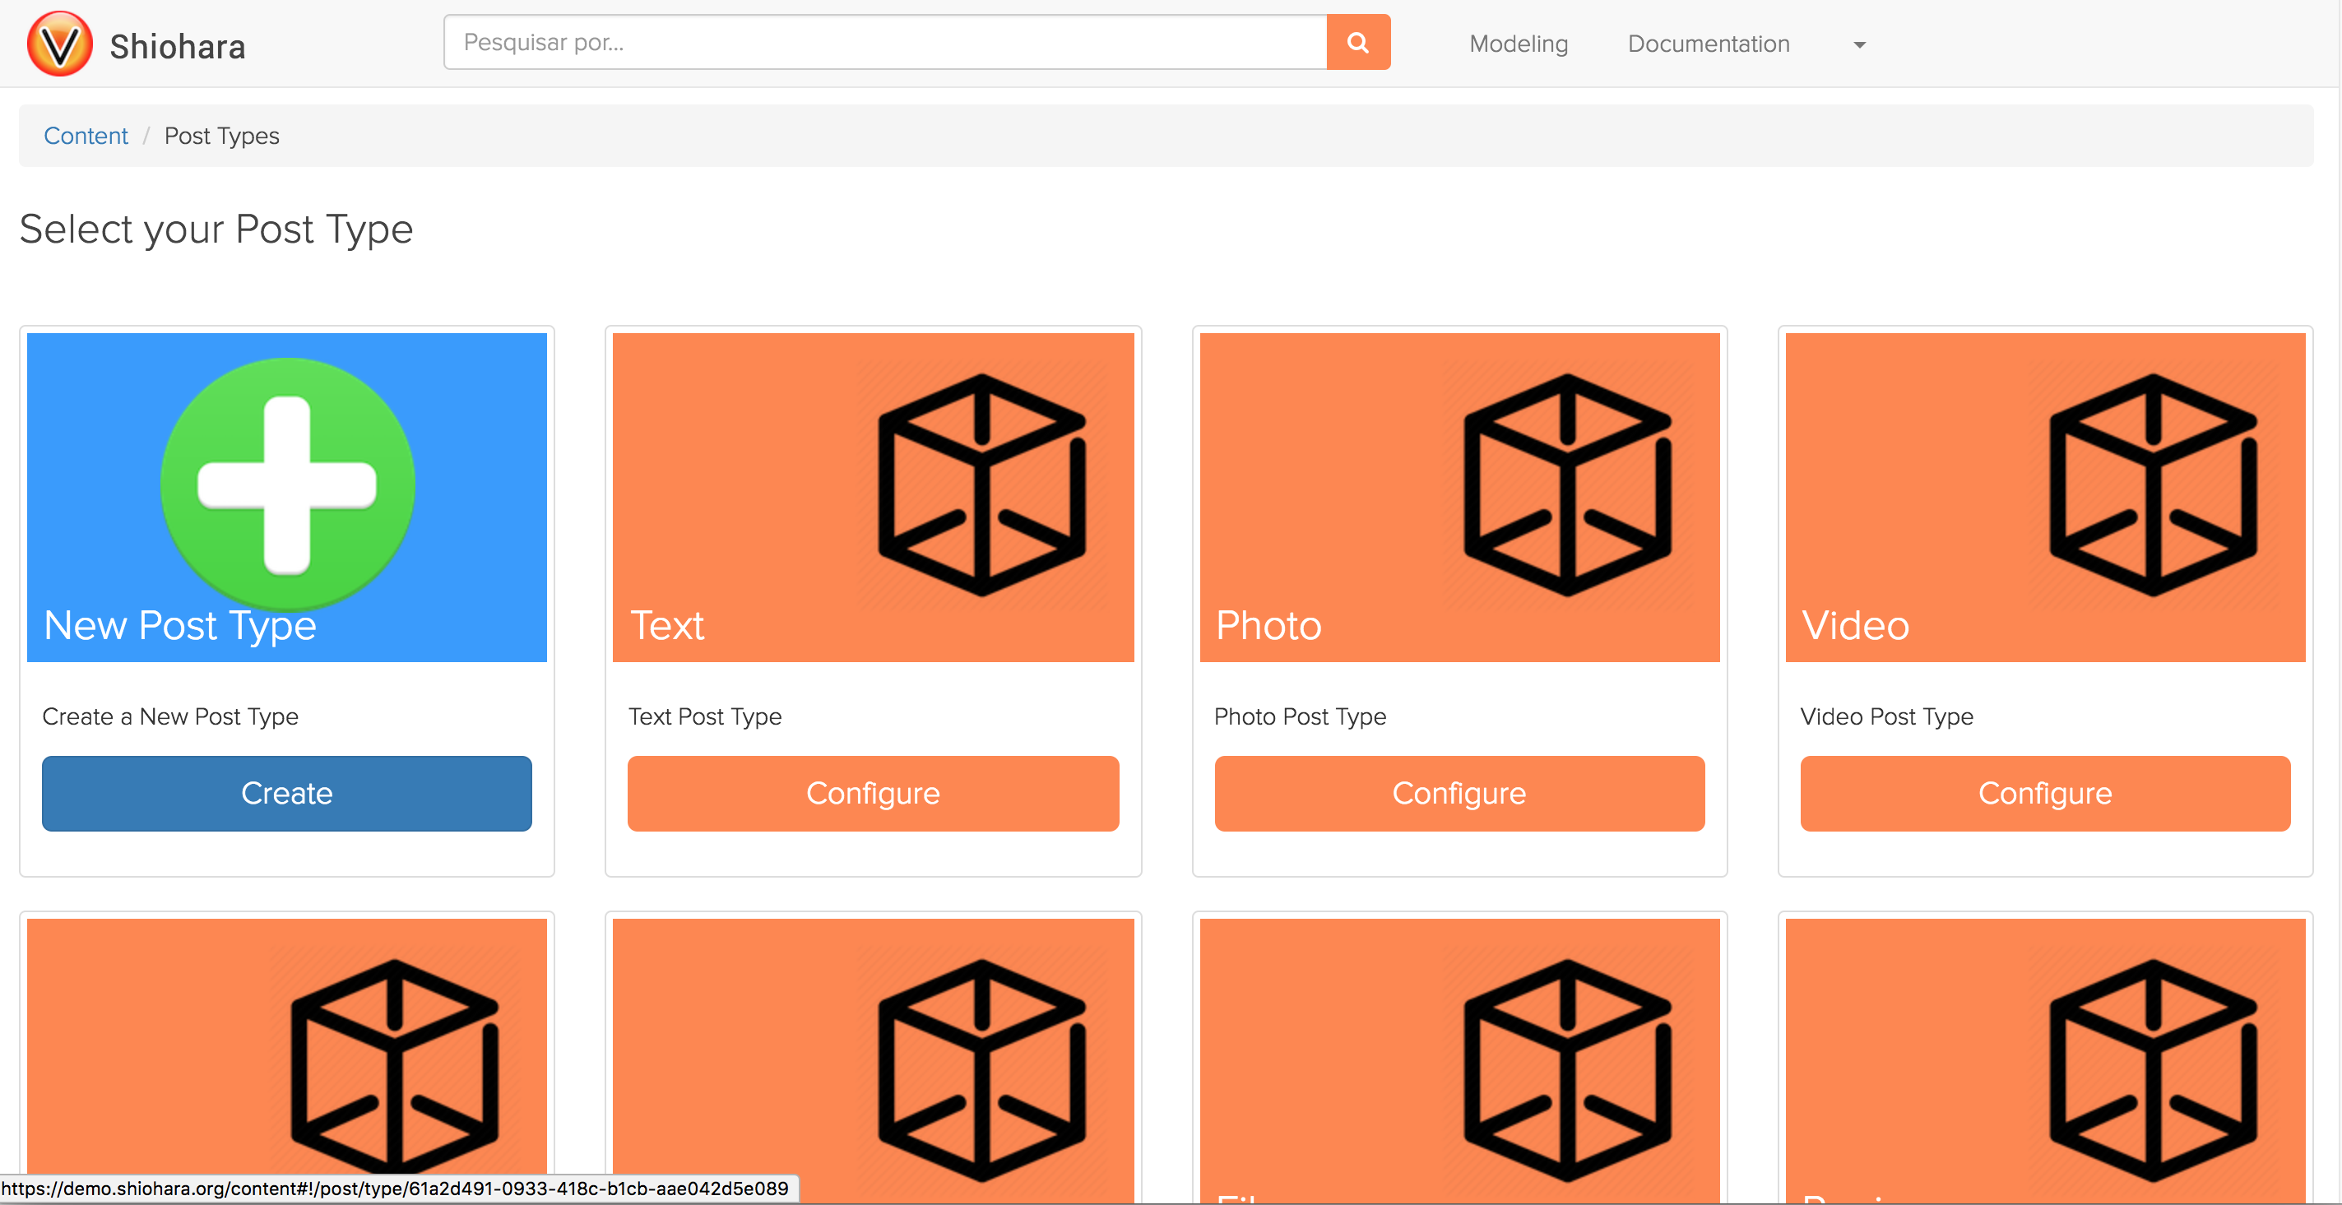Click the Shiohara logo icon
The width and height of the screenshot is (2342, 1205).
tap(60, 44)
